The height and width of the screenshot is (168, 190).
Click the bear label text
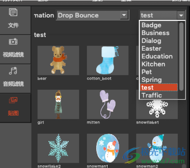[x=42, y=78]
